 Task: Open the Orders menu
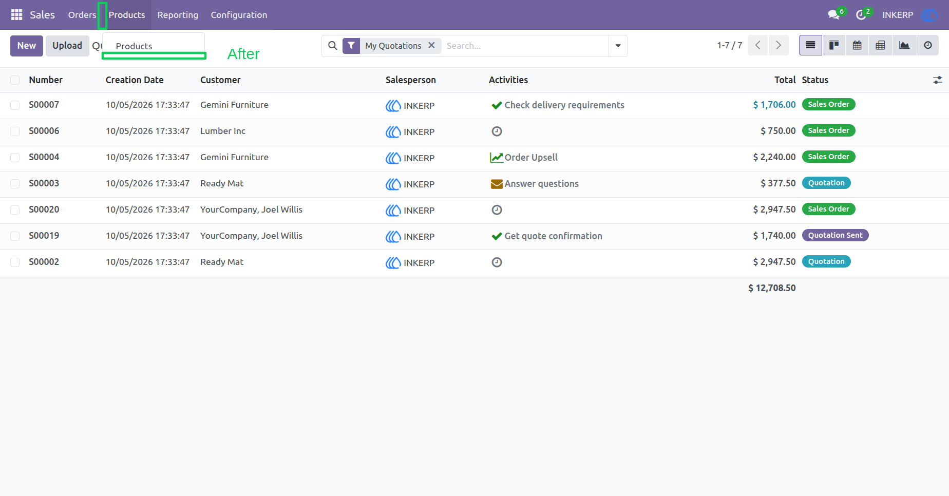point(82,15)
